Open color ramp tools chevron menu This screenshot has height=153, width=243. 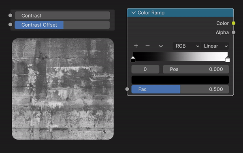pyautogui.click(x=161, y=46)
